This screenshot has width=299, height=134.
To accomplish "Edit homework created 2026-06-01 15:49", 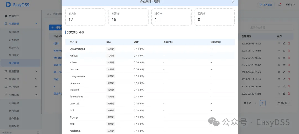I will pos(284,72).
